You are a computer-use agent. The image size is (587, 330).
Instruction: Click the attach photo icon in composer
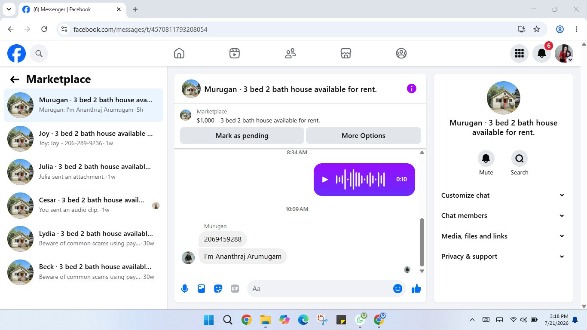pyautogui.click(x=202, y=289)
